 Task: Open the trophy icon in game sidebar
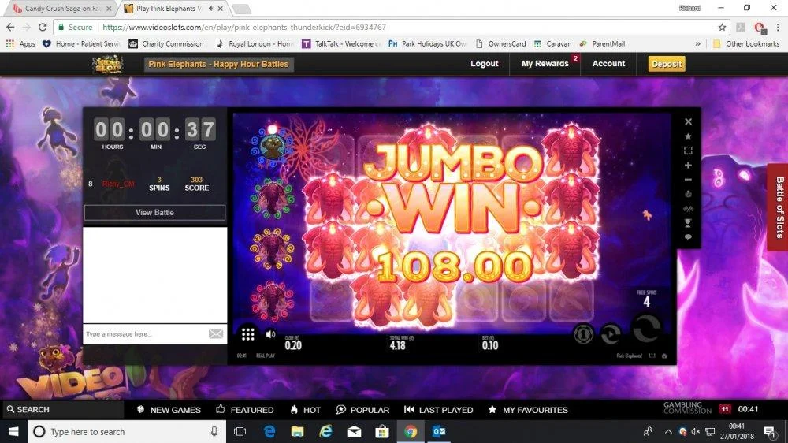688,223
